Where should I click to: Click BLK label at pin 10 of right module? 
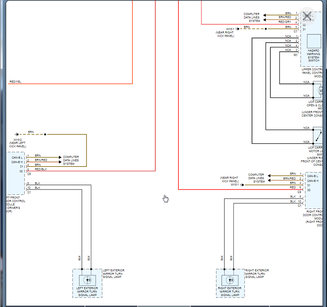pyautogui.click(x=293, y=201)
